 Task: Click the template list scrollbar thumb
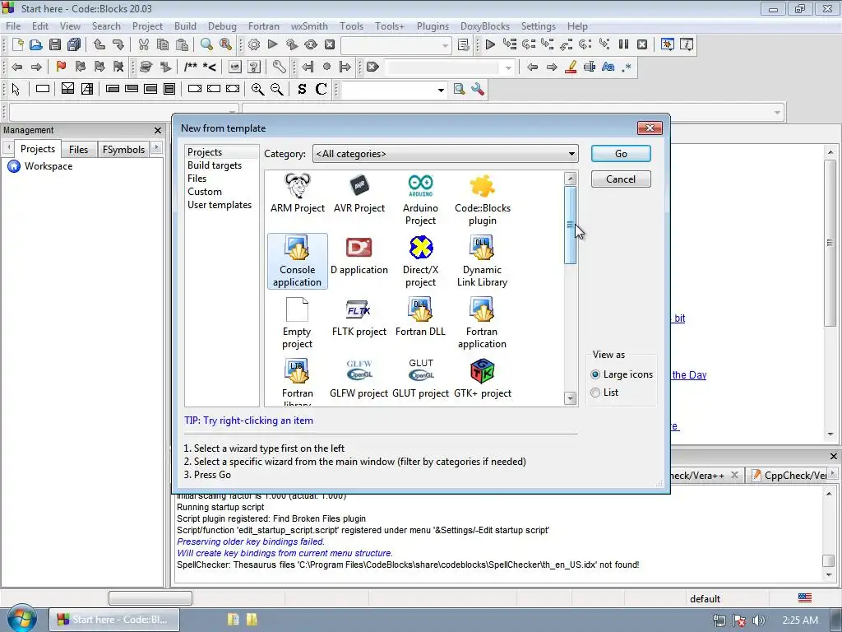click(571, 225)
